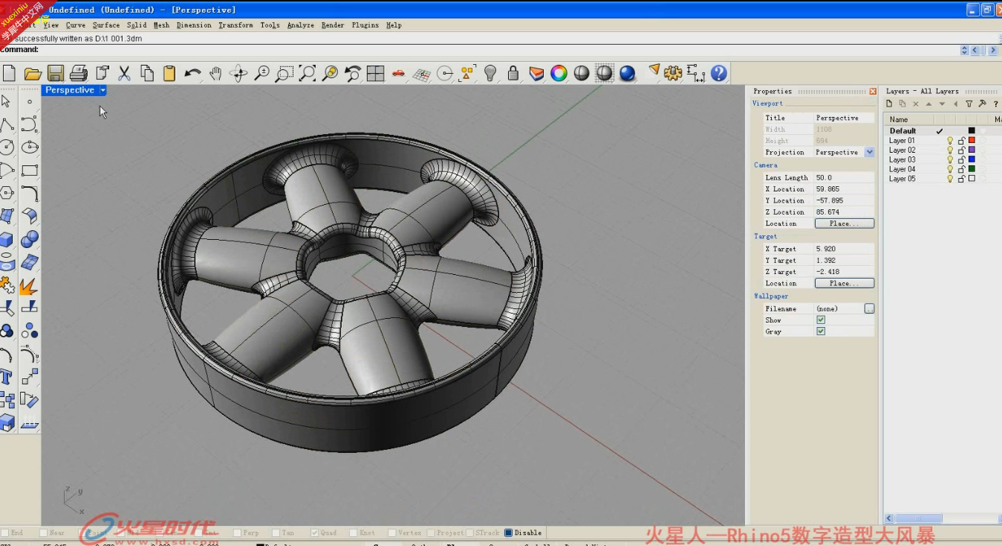Click the red car icon
1002x546 pixels.
[x=399, y=73]
